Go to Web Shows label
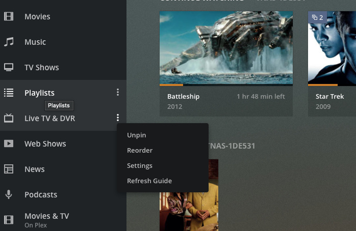 coord(45,144)
